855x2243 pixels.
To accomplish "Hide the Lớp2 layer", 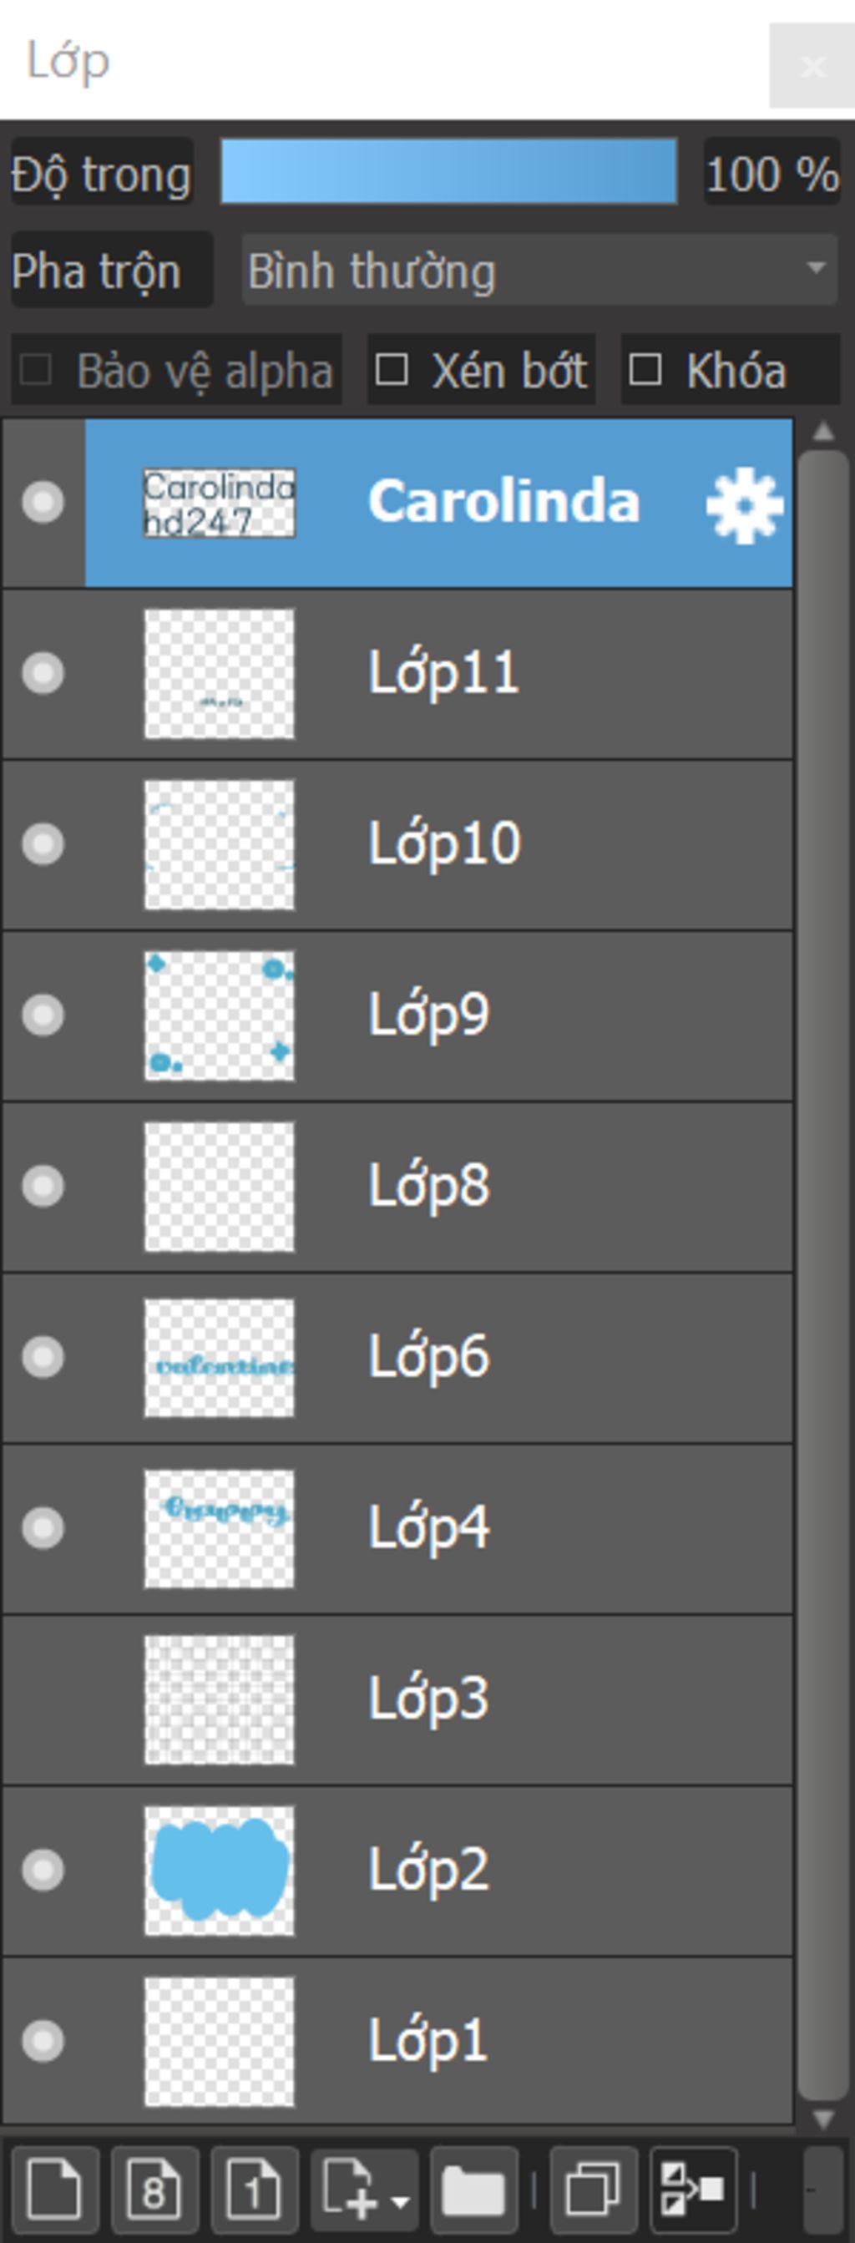I will 43,1870.
